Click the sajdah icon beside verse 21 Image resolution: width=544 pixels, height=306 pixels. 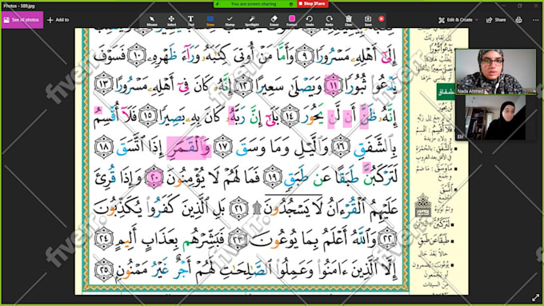pyautogui.click(x=256, y=209)
